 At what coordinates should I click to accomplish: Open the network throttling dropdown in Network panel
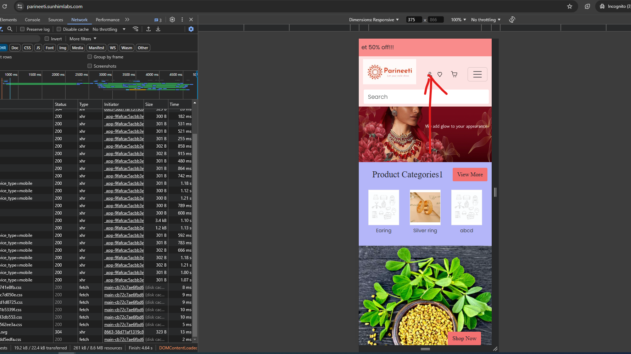coord(109,29)
